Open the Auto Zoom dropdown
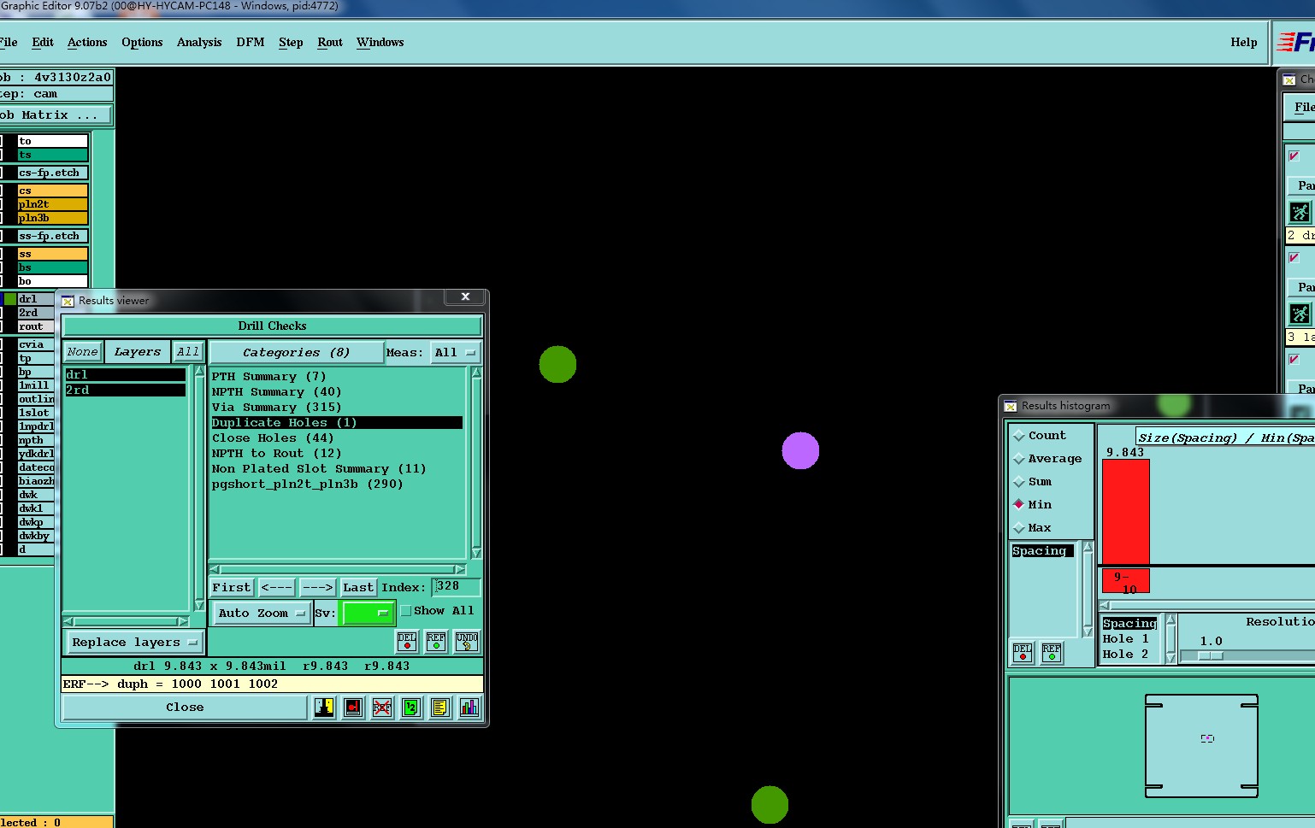The width and height of the screenshot is (1315, 828). coord(261,614)
